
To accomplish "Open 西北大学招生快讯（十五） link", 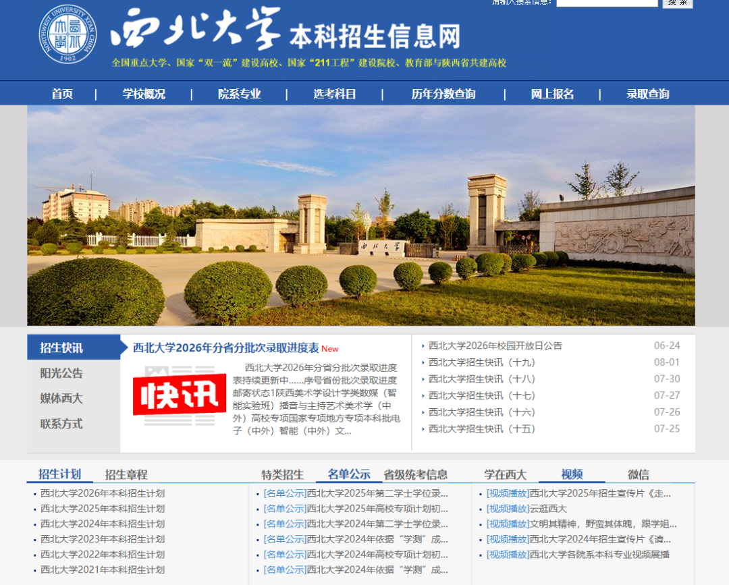I will click(482, 429).
